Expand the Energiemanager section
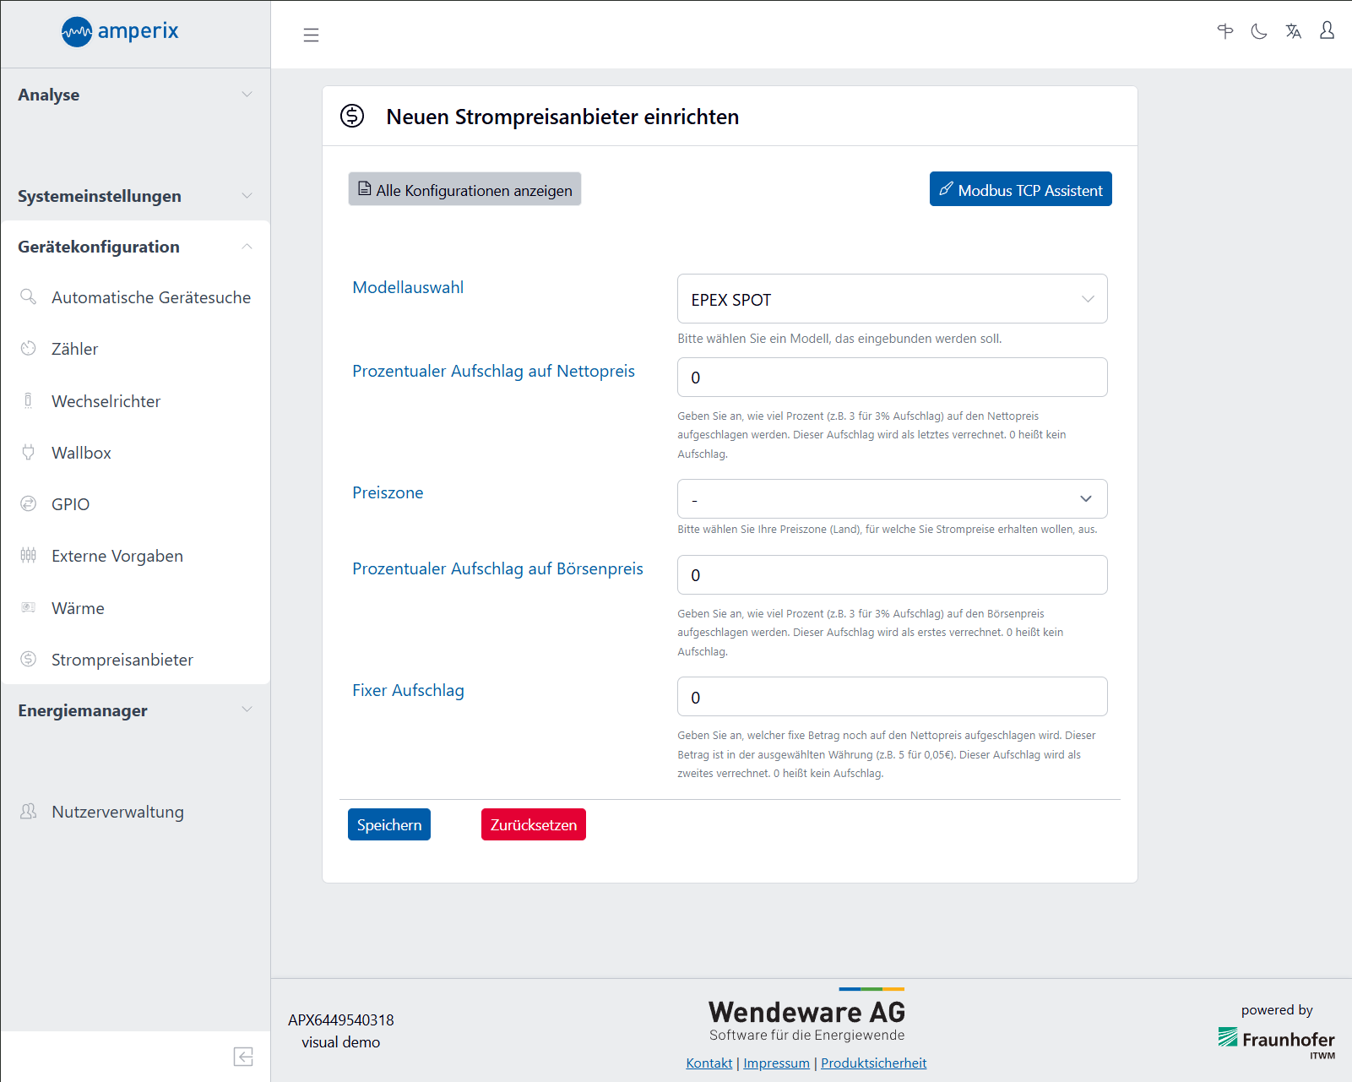The image size is (1352, 1082). tap(135, 710)
